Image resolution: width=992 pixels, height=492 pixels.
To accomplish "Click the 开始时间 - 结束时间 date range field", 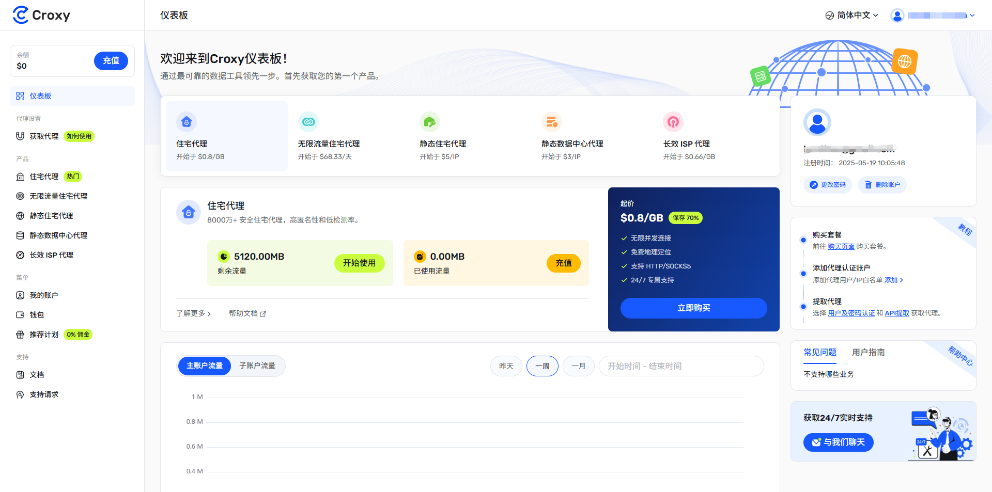I will tap(681, 366).
